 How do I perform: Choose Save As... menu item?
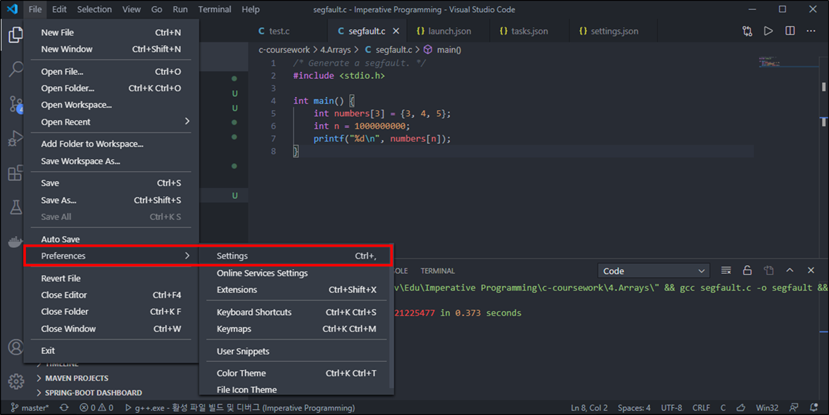[x=111, y=200]
